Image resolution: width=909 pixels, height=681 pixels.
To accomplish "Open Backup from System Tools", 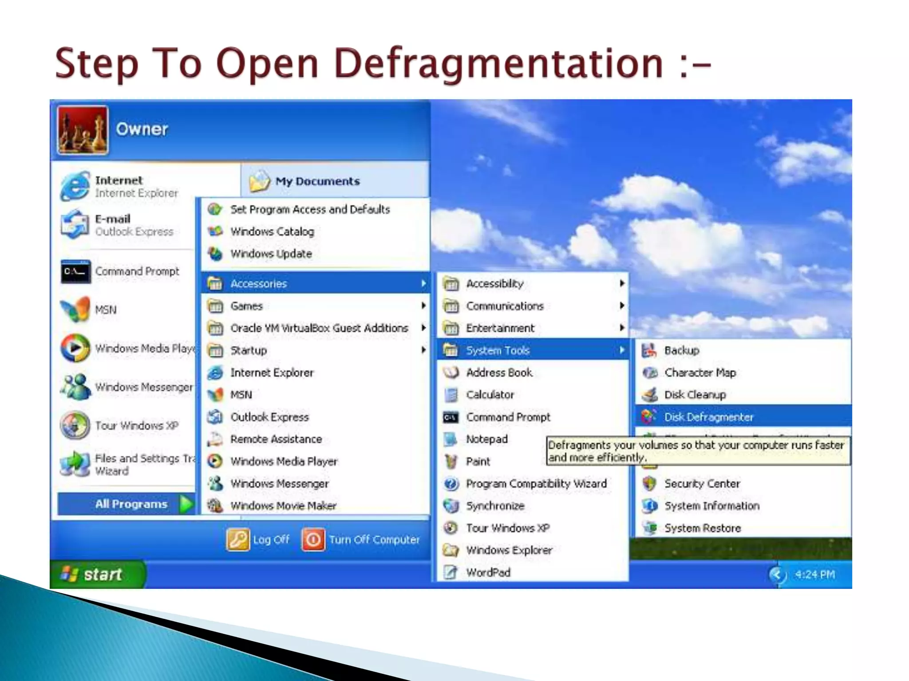I will (x=681, y=350).
